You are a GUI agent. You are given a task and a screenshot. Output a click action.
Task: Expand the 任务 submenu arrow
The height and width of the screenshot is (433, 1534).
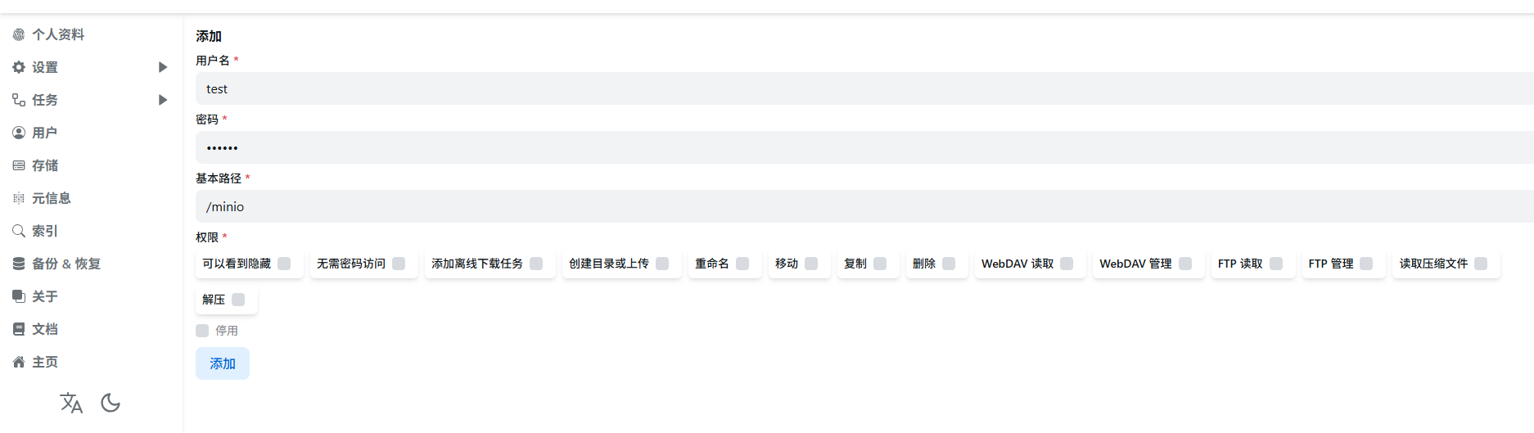pos(162,100)
